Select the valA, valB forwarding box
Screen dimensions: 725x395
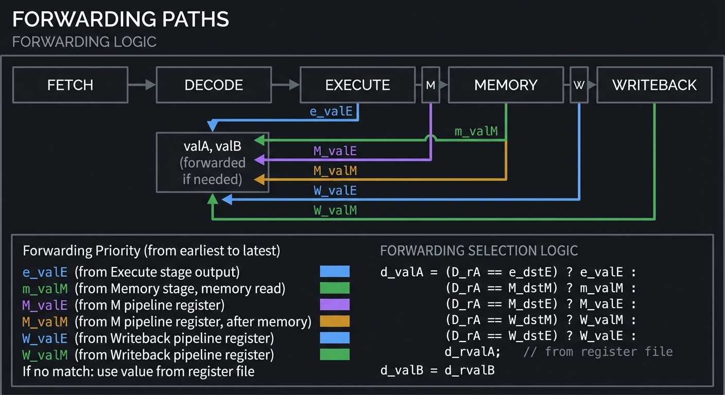coord(213,162)
